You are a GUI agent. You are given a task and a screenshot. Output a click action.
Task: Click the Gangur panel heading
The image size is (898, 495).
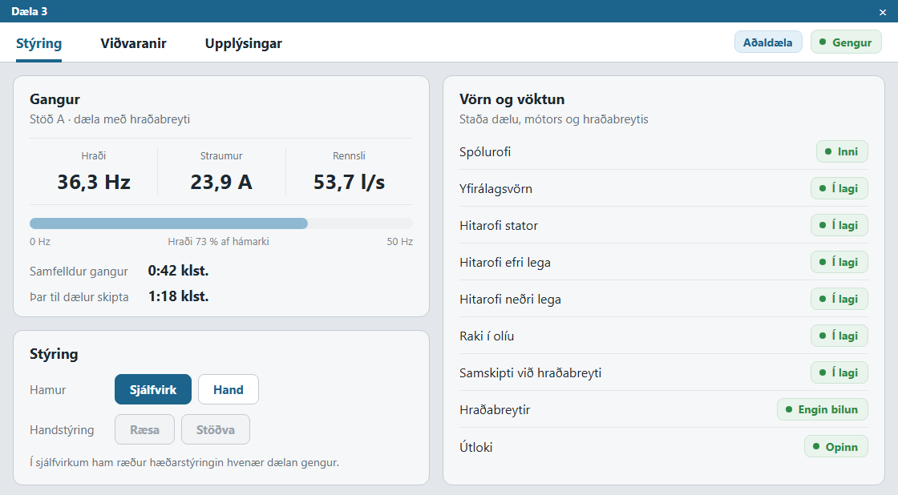coord(55,99)
